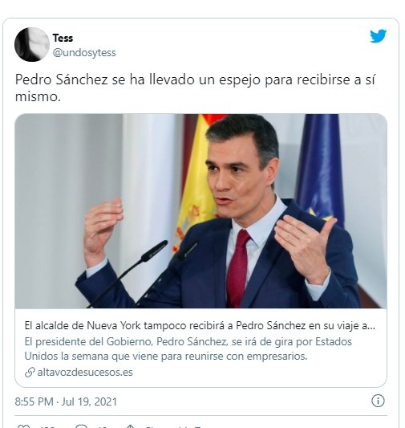Image resolution: width=405 pixels, height=428 pixels.
Task: Share the tweet via upward arrow icon
Action: (x=131, y=426)
